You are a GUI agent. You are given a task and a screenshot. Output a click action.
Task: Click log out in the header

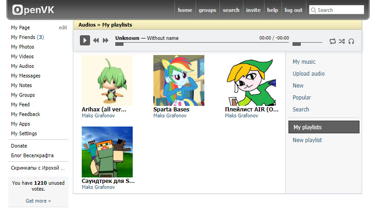coord(293,10)
